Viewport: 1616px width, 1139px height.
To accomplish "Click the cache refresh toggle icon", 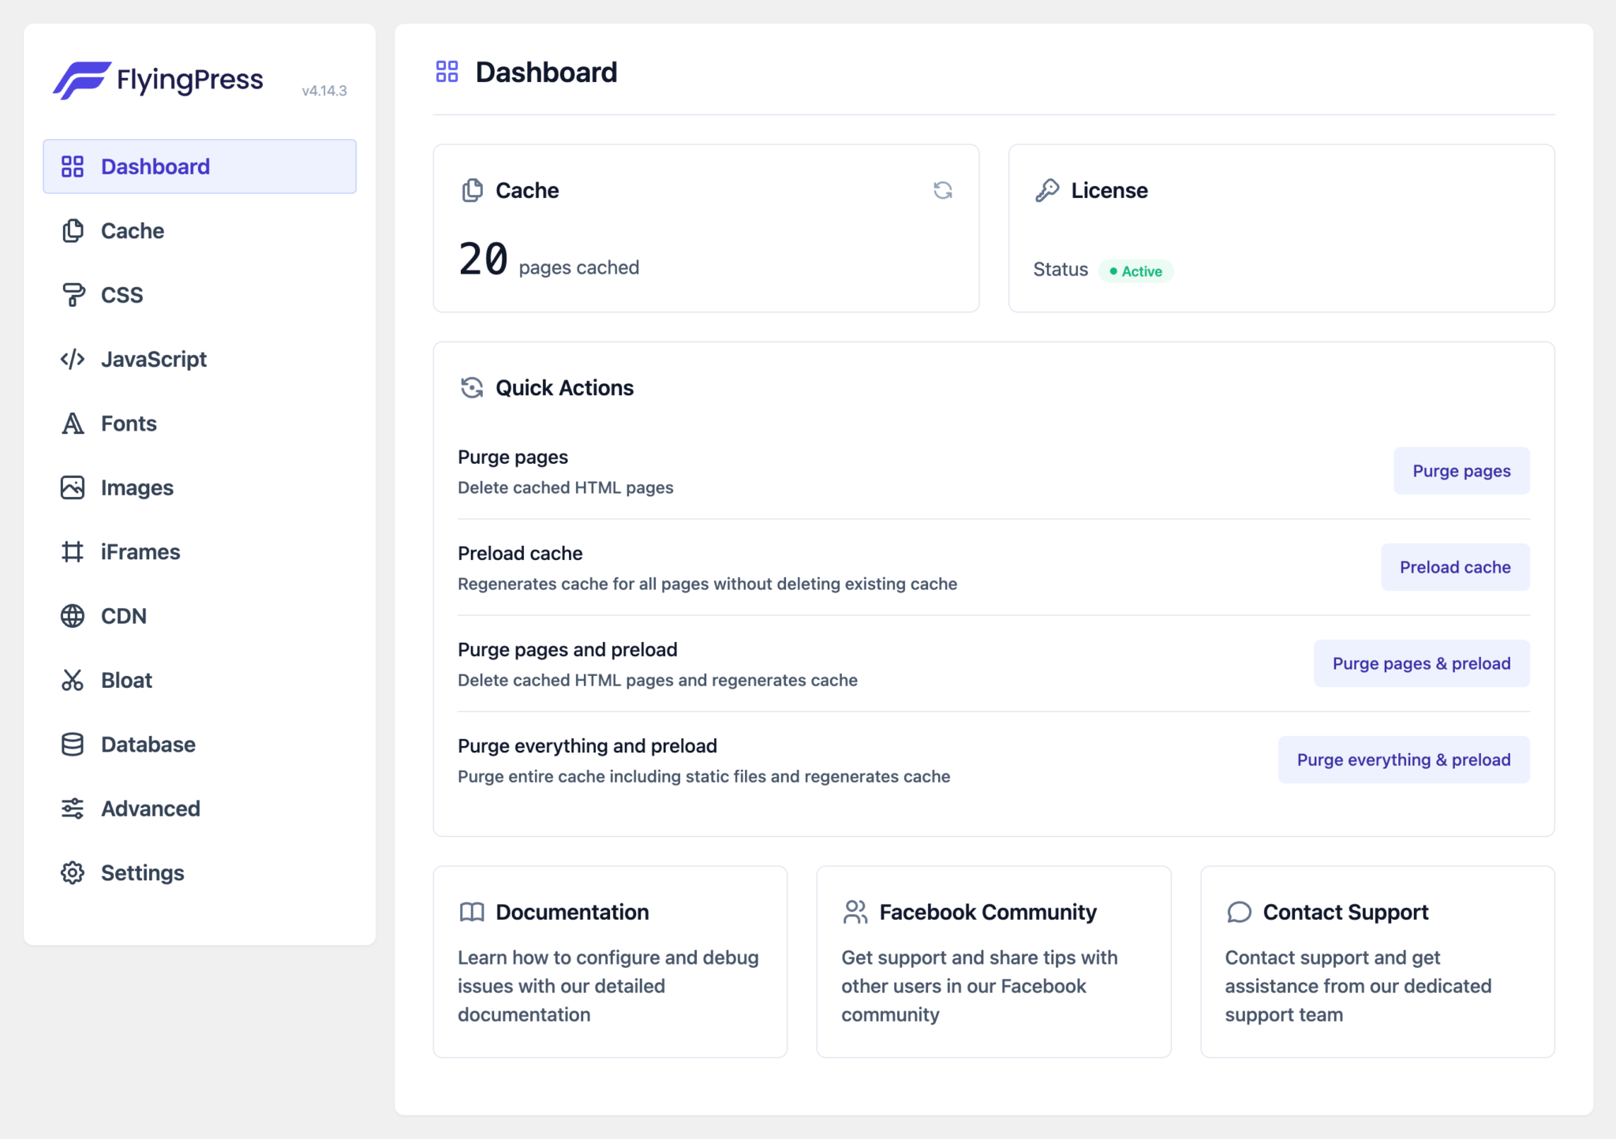I will coord(945,190).
